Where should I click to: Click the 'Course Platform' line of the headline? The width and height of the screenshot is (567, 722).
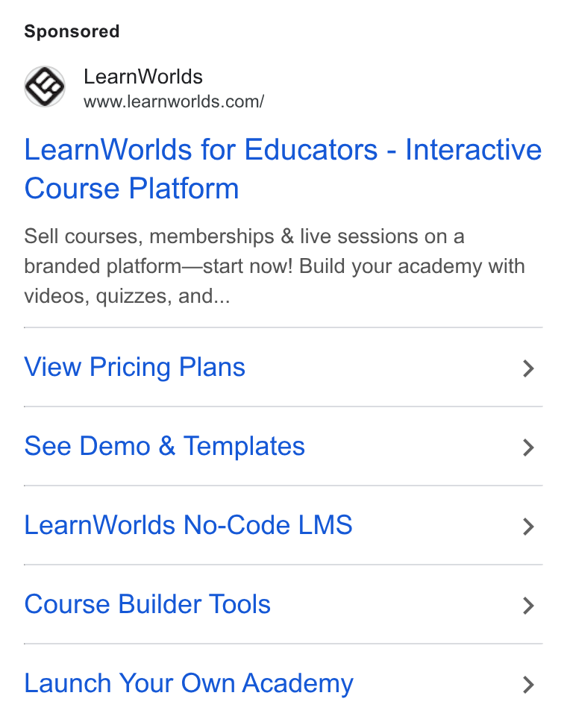[131, 189]
